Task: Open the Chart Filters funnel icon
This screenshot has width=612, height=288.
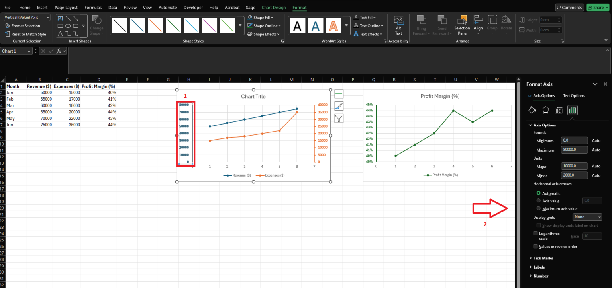Action: (x=339, y=118)
